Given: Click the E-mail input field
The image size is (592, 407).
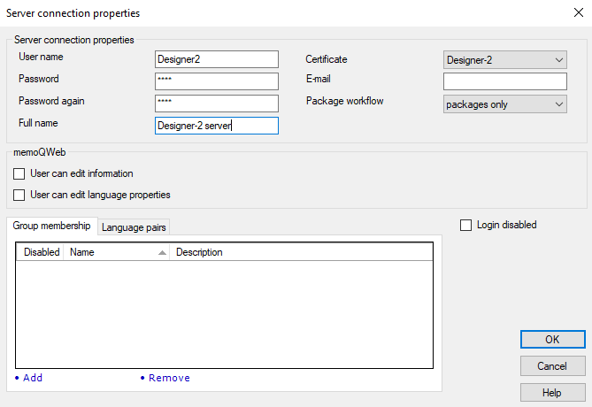Looking at the screenshot, I should click(x=504, y=81).
